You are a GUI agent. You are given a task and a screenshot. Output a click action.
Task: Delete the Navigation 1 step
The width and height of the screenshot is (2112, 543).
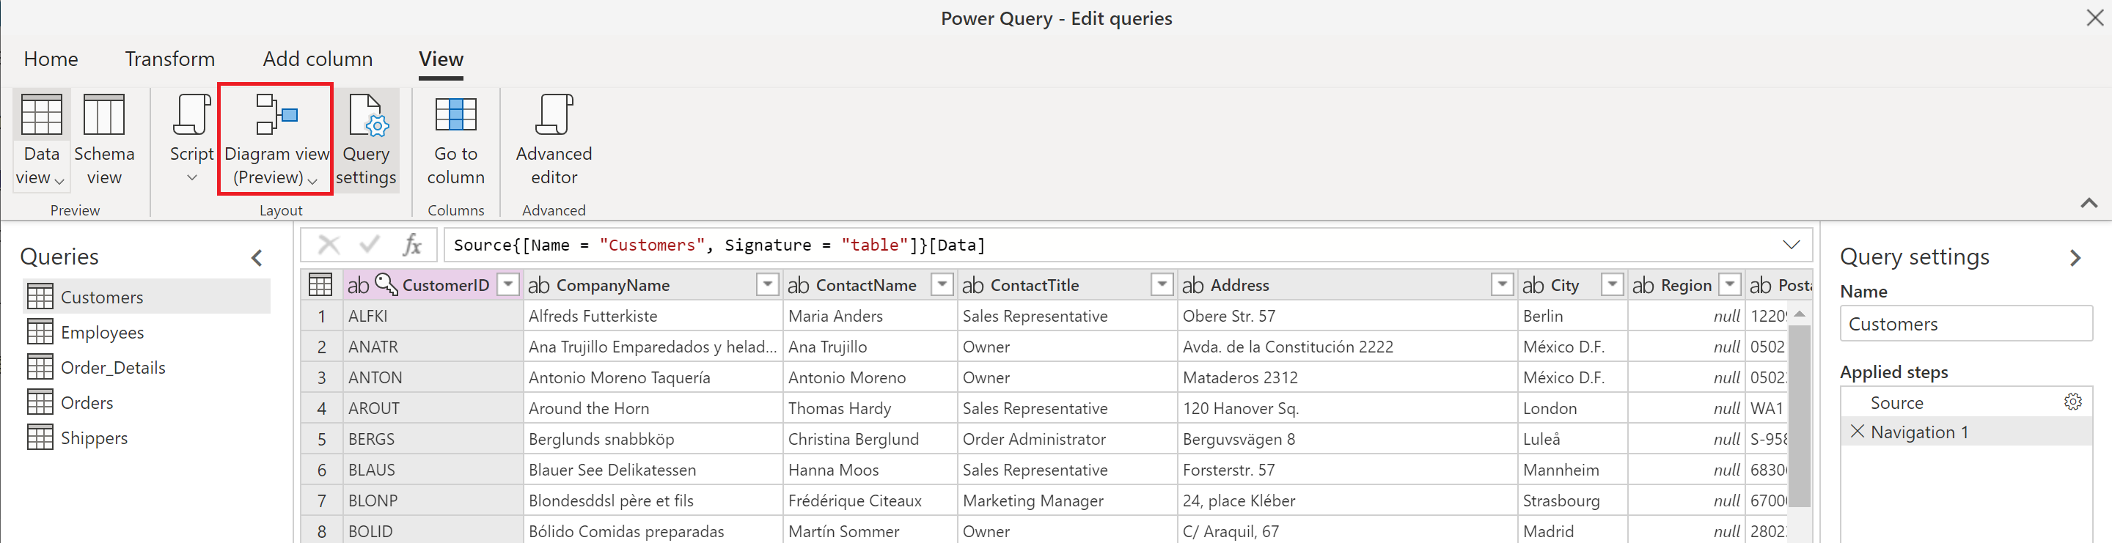(x=1857, y=432)
